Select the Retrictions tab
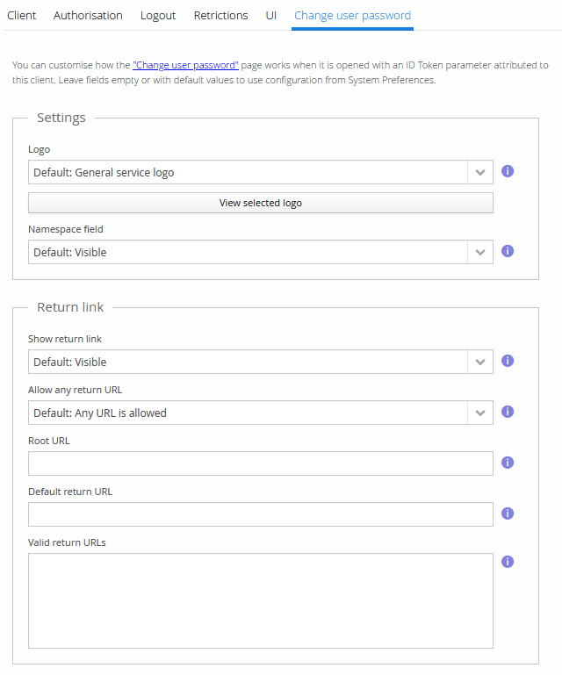Screen dimensions: 562x675 click(x=220, y=16)
